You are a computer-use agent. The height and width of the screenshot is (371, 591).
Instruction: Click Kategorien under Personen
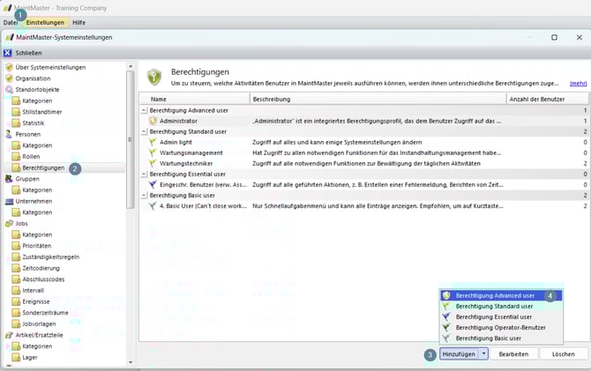[37, 145]
